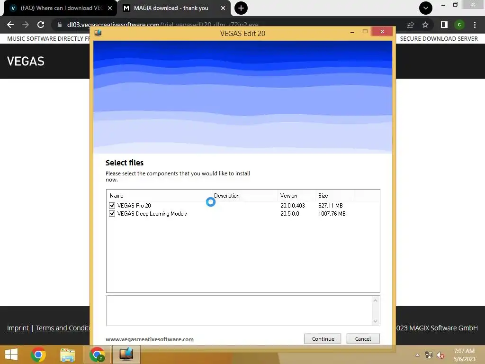Go forward in Chrome browser
The image size is (485, 364).
pos(26,25)
